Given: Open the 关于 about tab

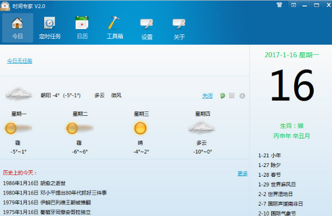Looking at the screenshot, I should (x=179, y=28).
